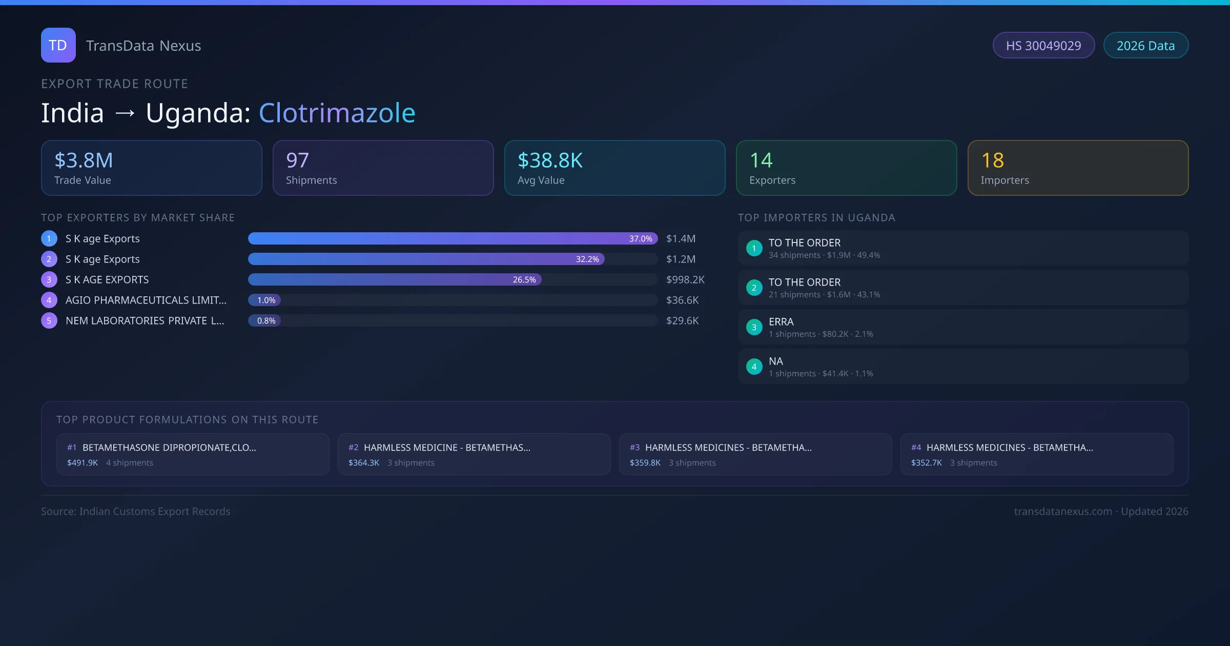Select the 97 Shipments card
Viewport: 1230px width, 646px height.
(383, 168)
